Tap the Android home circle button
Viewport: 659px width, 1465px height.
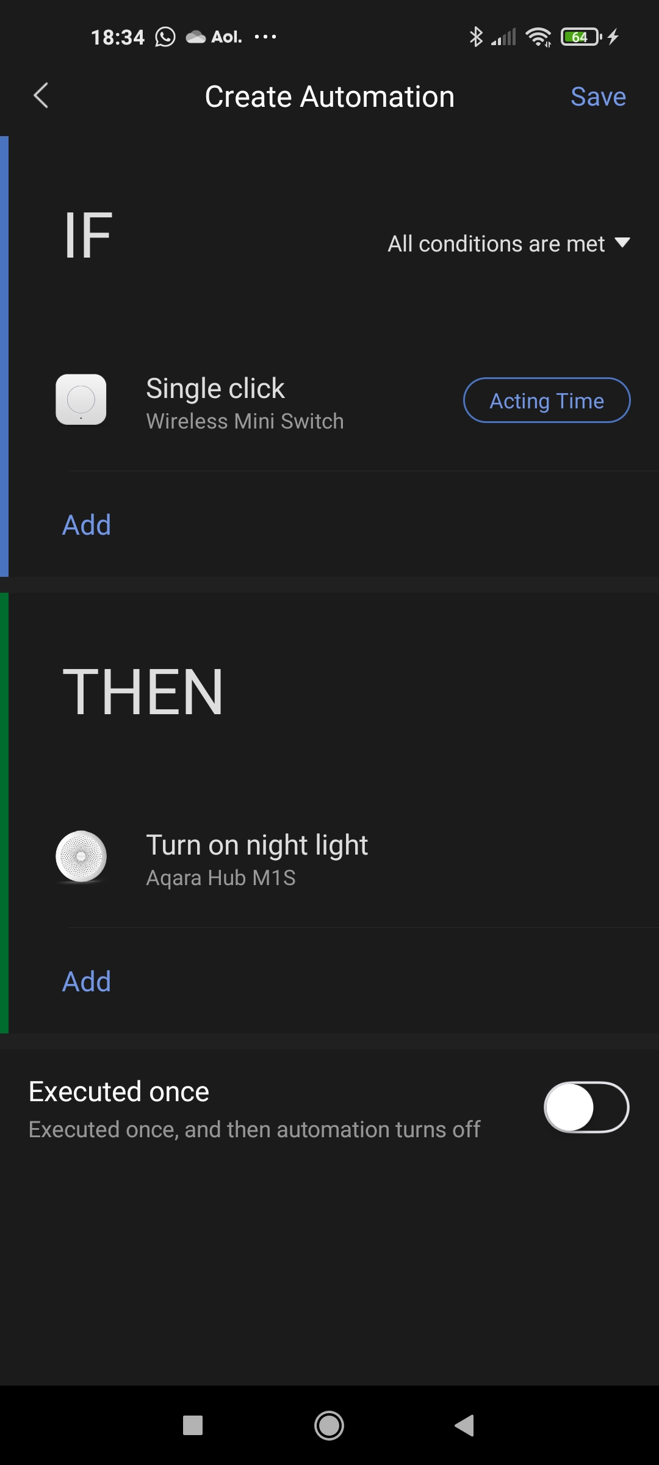[x=329, y=1425]
